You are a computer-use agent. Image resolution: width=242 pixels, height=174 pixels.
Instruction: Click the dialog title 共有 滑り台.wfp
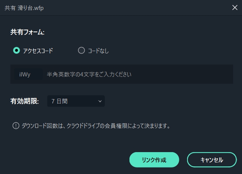24,8
